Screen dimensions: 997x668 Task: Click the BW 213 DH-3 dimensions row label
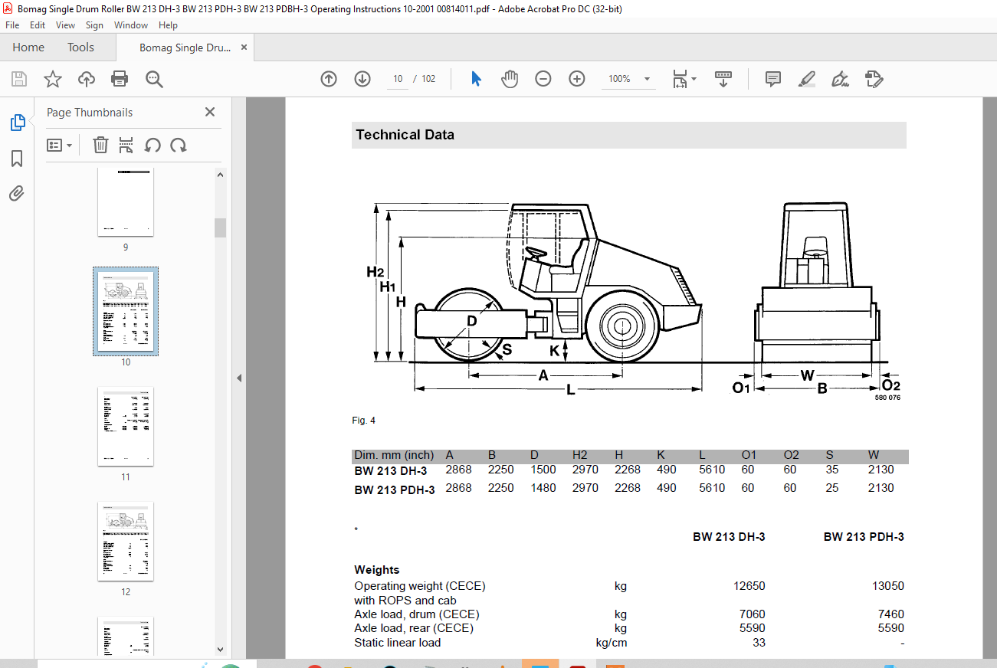[391, 470]
